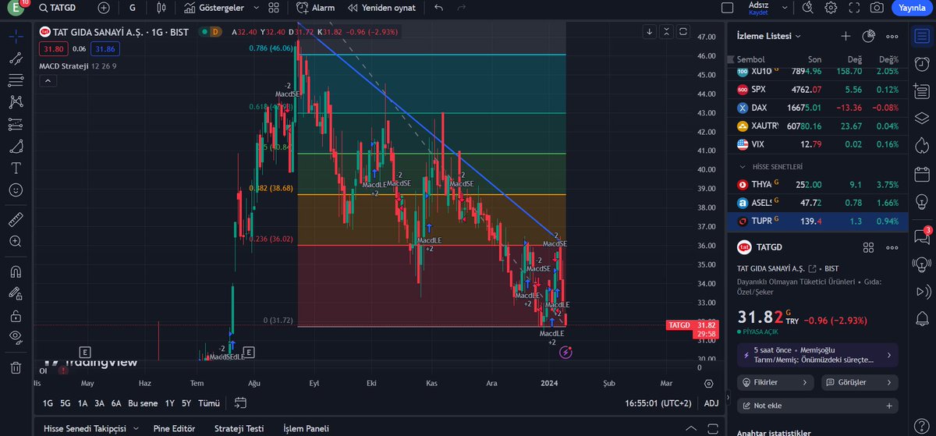Add a note with Not ekle
Image resolution: width=936 pixels, height=436 pixels.
click(x=817, y=406)
